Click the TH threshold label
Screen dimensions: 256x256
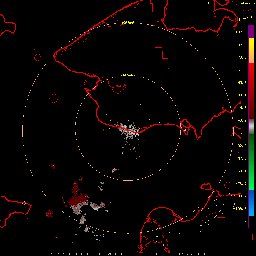(x=244, y=222)
